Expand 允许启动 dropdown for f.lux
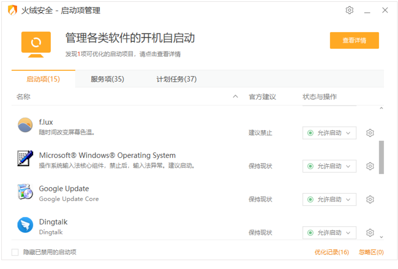This screenshot has height=269, width=398. point(329,133)
